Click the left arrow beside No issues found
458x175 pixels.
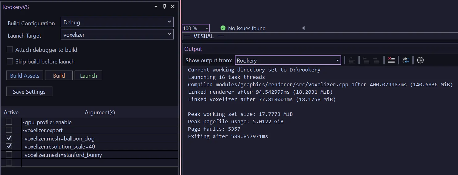coord(303,28)
